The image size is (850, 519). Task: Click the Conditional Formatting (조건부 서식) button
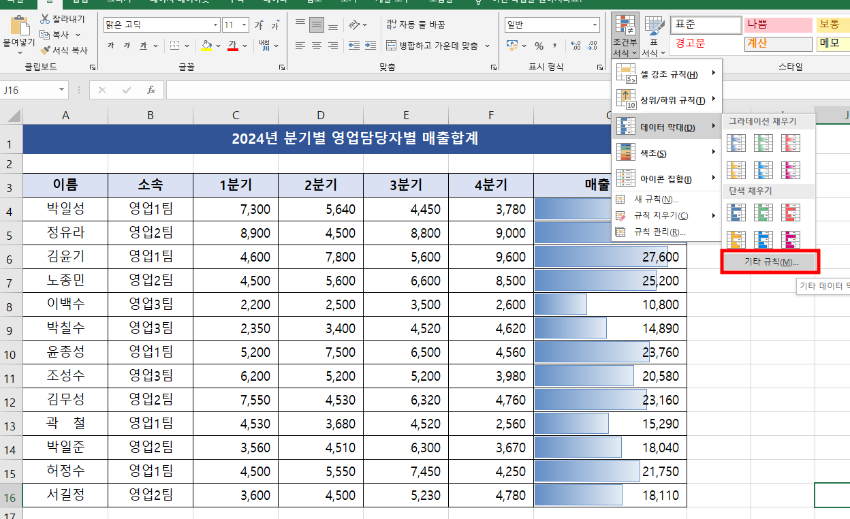(x=625, y=35)
